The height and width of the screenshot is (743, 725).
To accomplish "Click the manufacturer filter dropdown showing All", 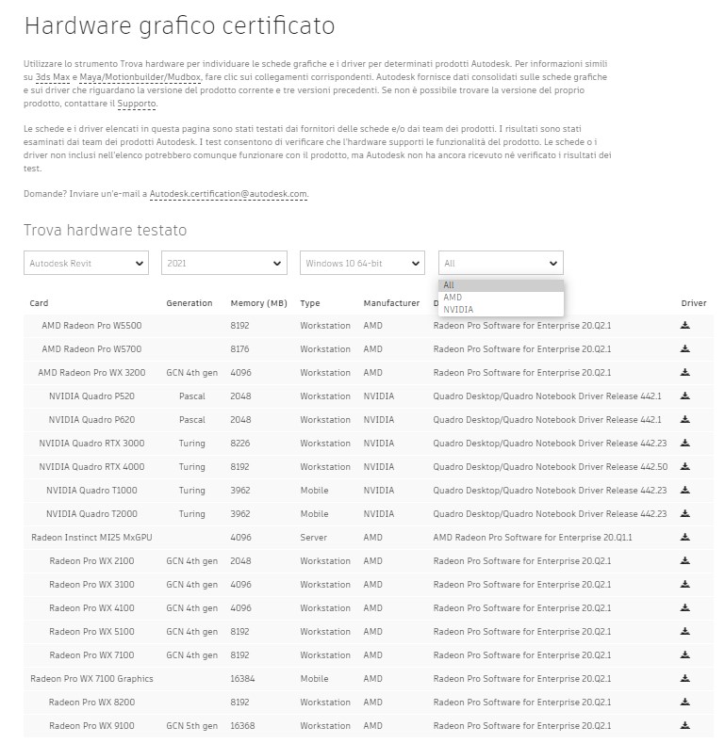I will click(x=501, y=263).
